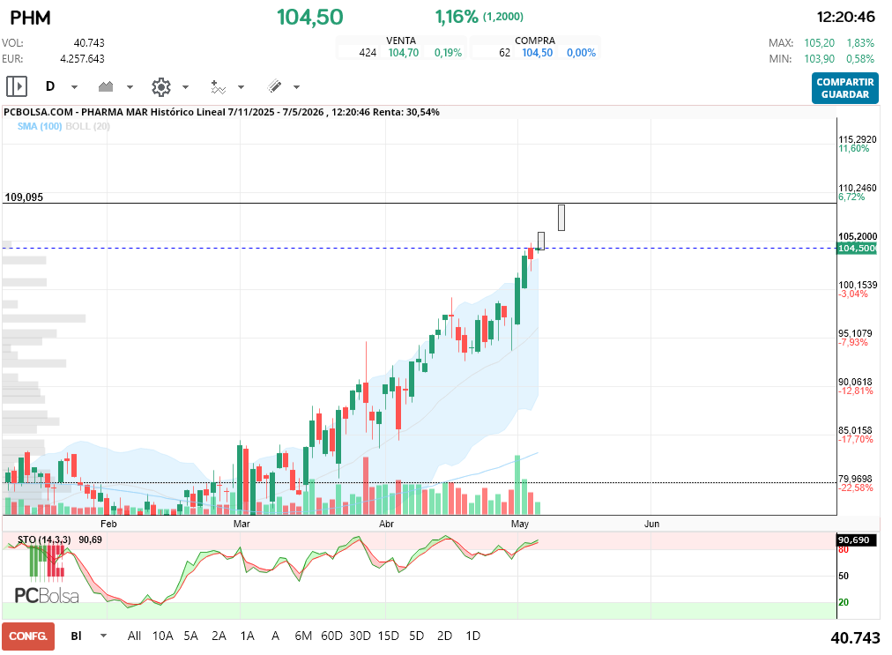Click the COMPRA volume 62

tap(504, 53)
